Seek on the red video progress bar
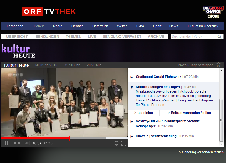This screenshot has height=163, width=226. coord(36,138)
